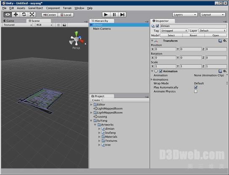Select Main Camera in Hierarchy
Screen dimensions: 229x175
tap(119, 29)
